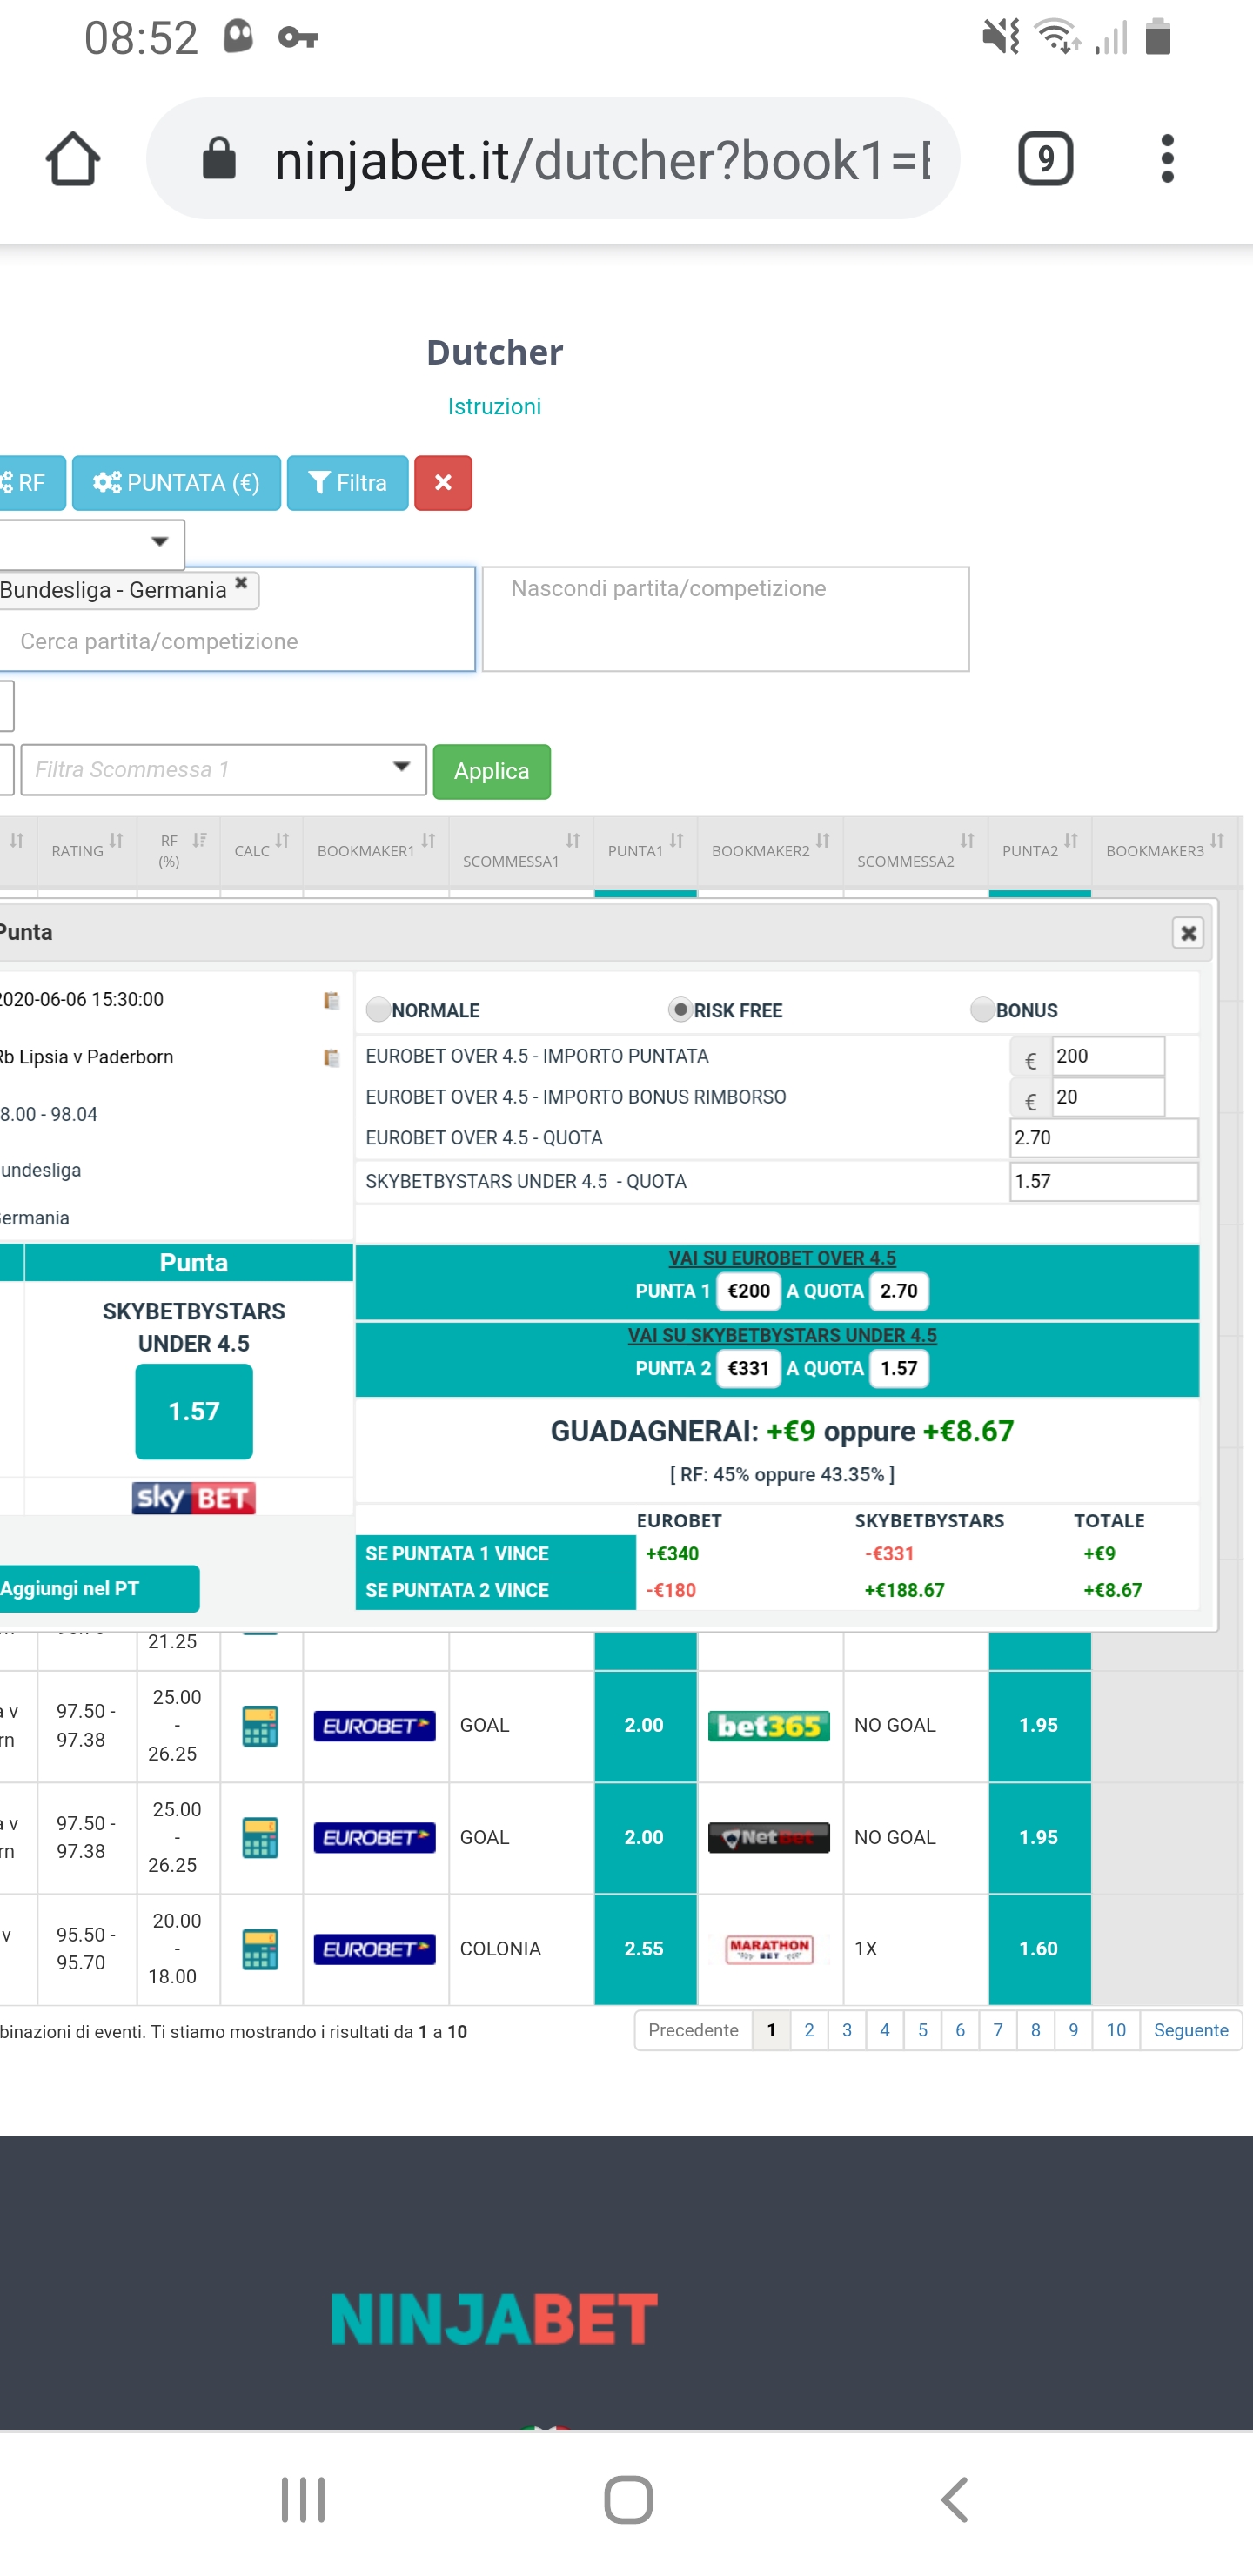This screenshot has width=1253, height=2576.
Task: Click the Sky Bet logo in dialog
Action: pos(194,1498)
